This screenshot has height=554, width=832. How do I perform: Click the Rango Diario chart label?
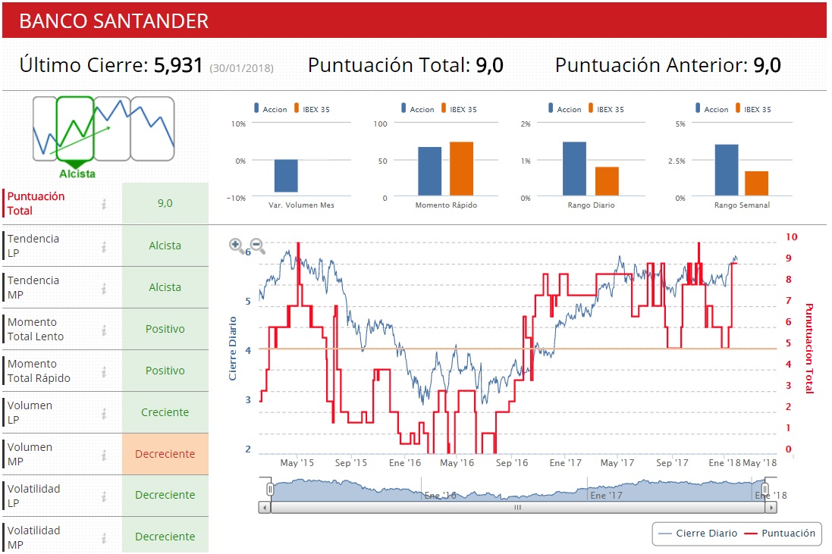(x=591, y=205)
